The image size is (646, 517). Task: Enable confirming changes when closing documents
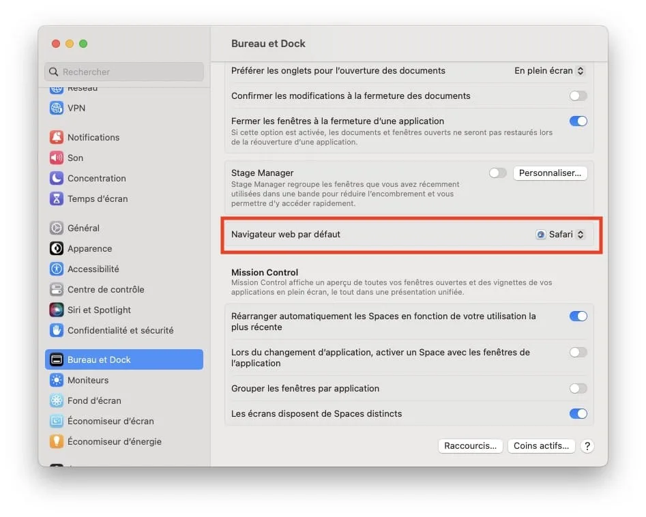(x=578, y=96)
